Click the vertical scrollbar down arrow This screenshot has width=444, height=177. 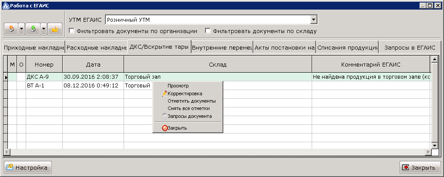click(x=434, y=145)
